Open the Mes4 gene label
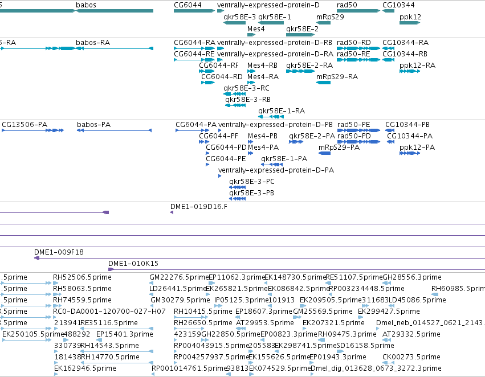This screenshot has width=485, height=377. click(256, 29)
